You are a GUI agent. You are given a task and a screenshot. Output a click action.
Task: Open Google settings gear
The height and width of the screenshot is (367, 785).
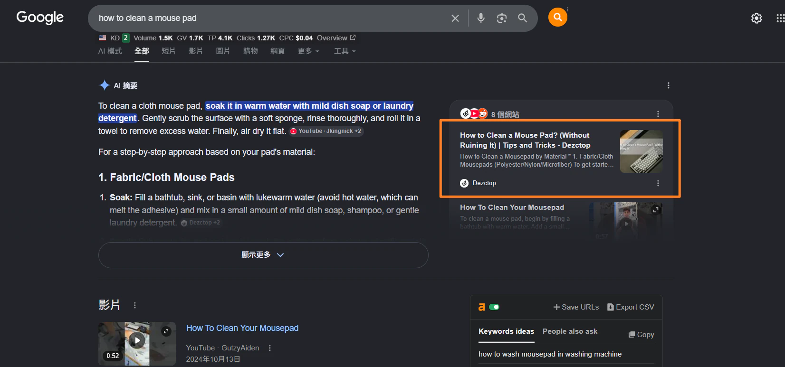click(756, 18)
